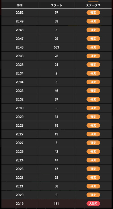Click the 確変 badge in the 20:28 row
The height and width of the screenshot is (209, 113).
tap(93, 126)
